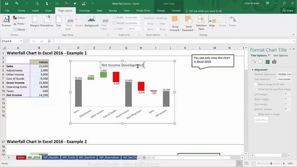This screenshot has height=167, width=297.
Task: Toggle Resize shape to fit text
Action: click(256, 84)
